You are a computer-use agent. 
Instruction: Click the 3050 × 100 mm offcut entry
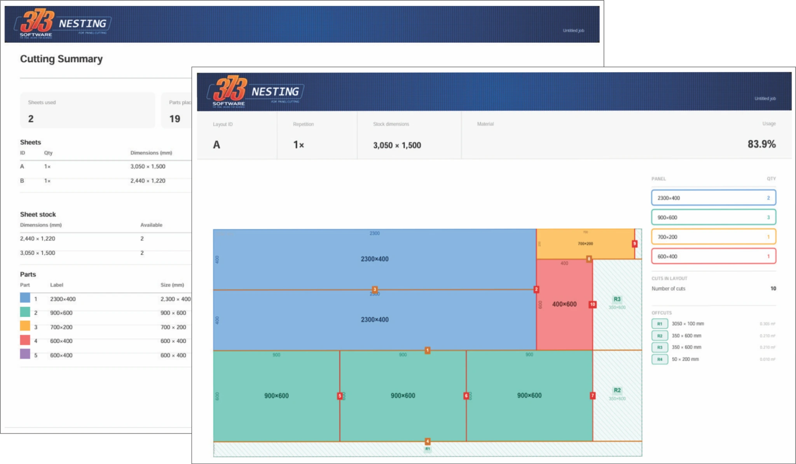(x=714, y=324)
